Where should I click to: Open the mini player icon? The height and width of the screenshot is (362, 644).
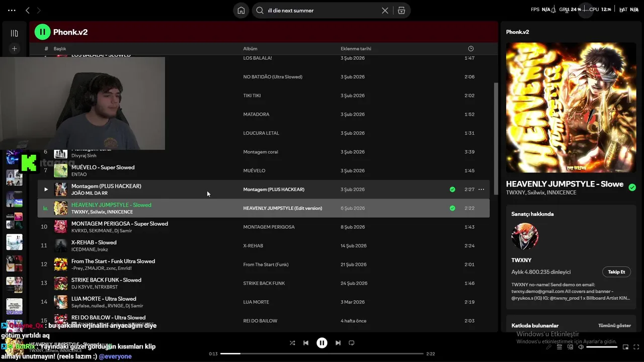(626, 347)
